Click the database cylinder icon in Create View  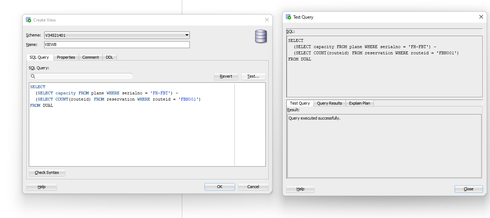point(261,36)
